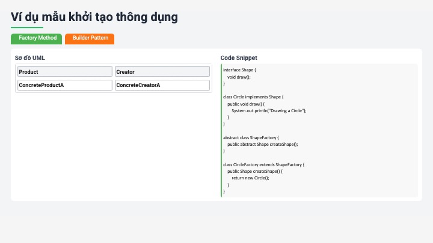This screenshot has width=433, height=243.
Task: Click the 'return new Circle();' code line
Action: tap(250, 178)
